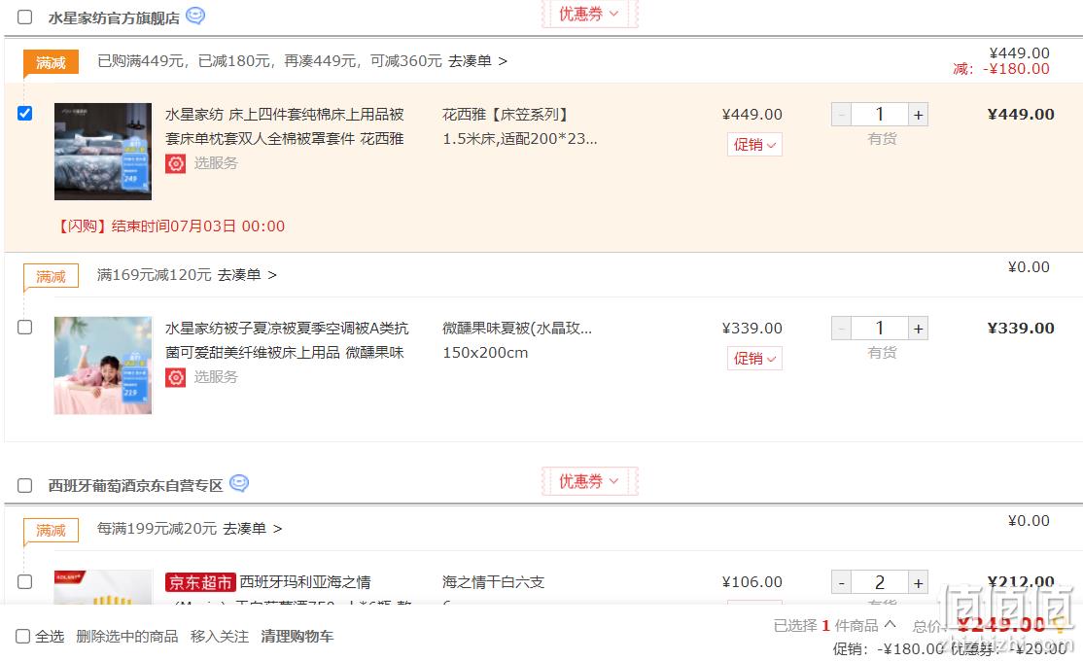Click 删除选中的商品 link
1083x661 pixels.
(x=127, y=636)
